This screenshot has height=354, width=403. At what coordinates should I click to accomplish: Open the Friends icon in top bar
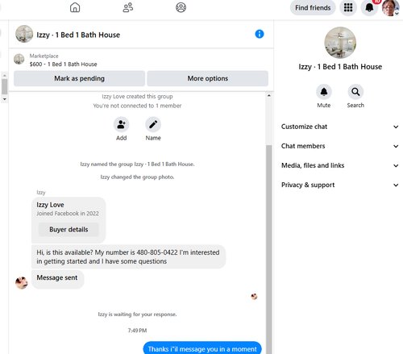pos(128,7)
